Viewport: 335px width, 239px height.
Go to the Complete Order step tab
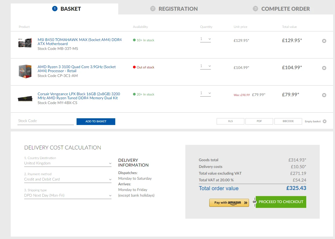(281, 9)
